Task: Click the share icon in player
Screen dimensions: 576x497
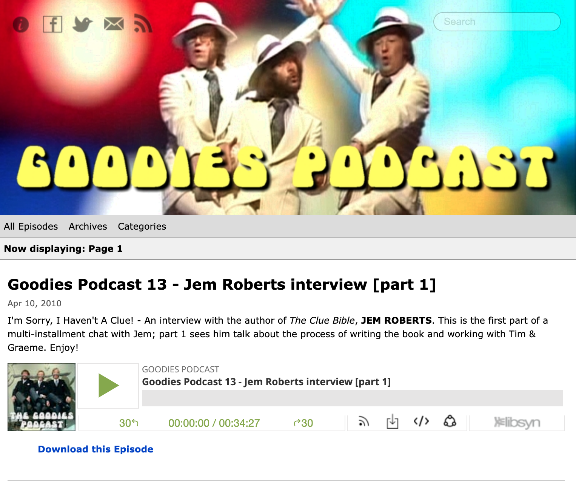Action: click(450, 421)
